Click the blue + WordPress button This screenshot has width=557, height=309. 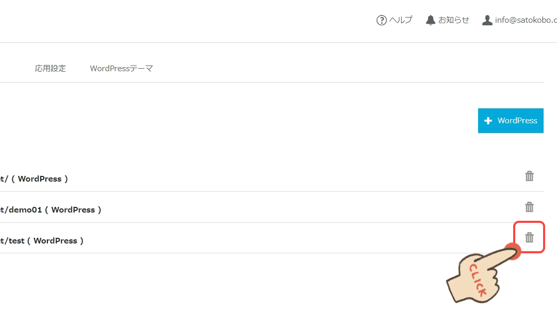[511, 121]
